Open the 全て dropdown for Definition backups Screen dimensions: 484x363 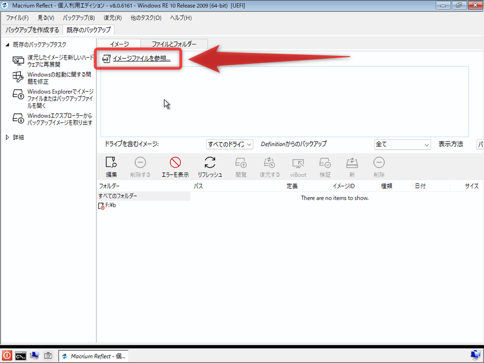[x=403, y=145]
